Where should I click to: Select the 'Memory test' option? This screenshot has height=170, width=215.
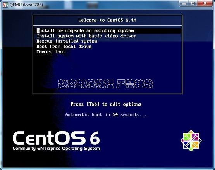pyautogui.click(x=51, y=52)
